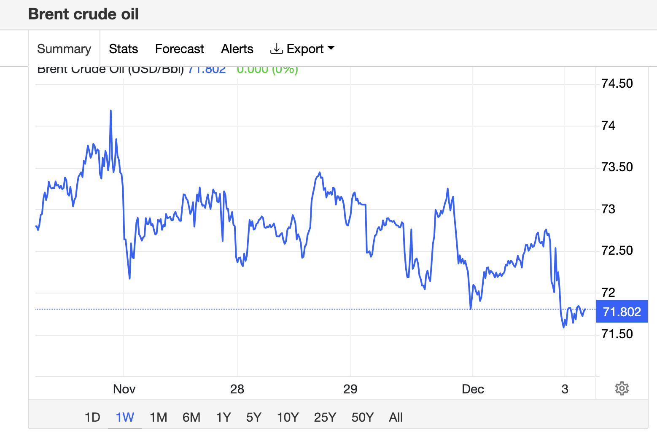This screenshot has width=657, height=436.
Task: Expand the Export dropdown arrow
Action: [x=331, y=48]
